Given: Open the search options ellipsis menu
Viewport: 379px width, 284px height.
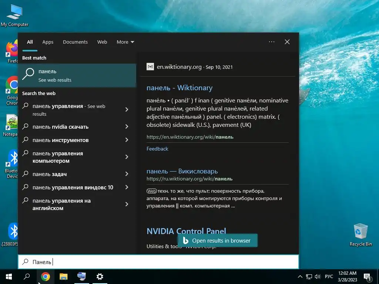Looking at the screenshot, I should tap(272, 42).
